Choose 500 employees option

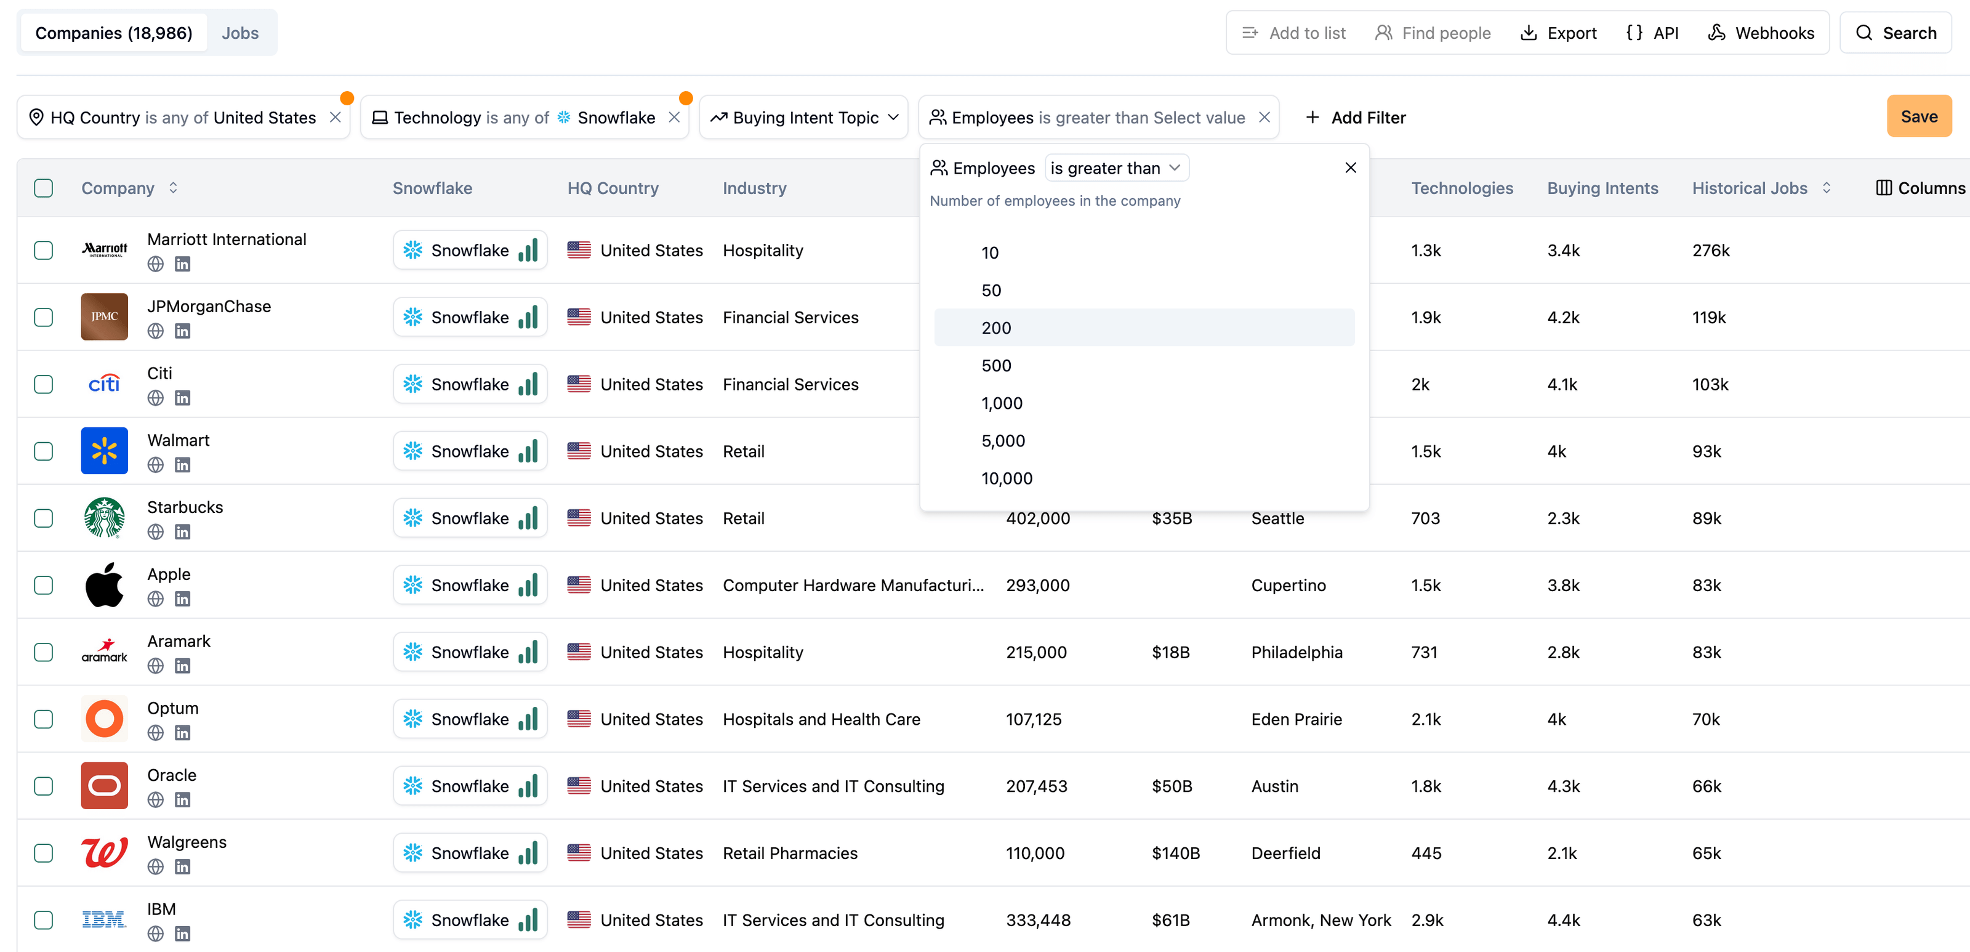(1144, 366)
